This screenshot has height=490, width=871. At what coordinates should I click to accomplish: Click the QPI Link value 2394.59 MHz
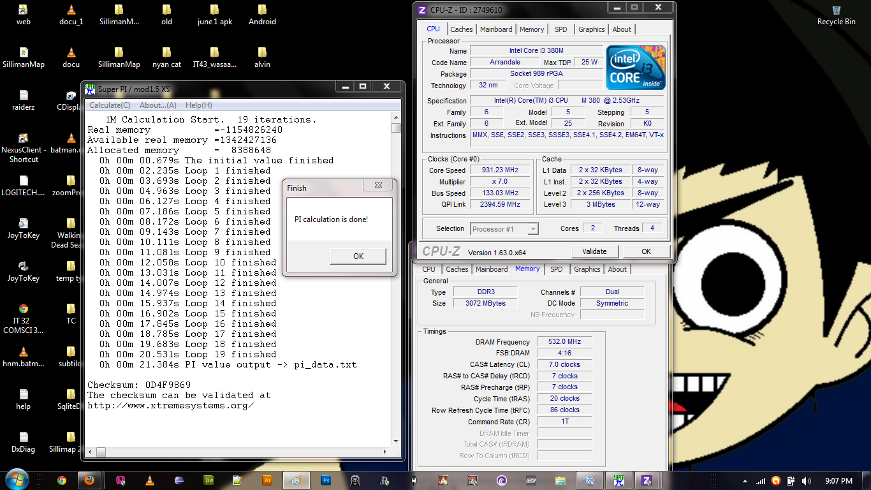501,205
